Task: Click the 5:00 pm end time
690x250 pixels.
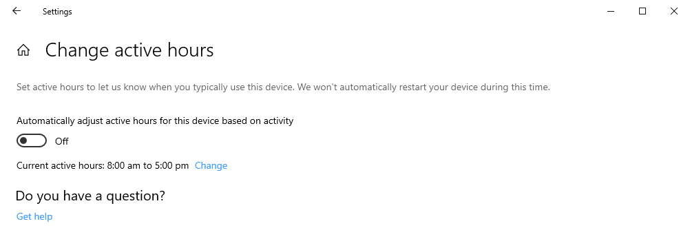Action: pos(171,165)
